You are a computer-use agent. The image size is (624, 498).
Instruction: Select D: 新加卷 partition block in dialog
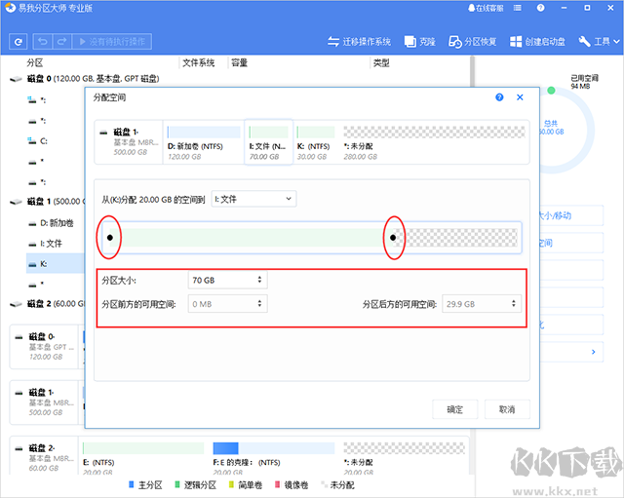pyautogui.click(x=204, y=142)
